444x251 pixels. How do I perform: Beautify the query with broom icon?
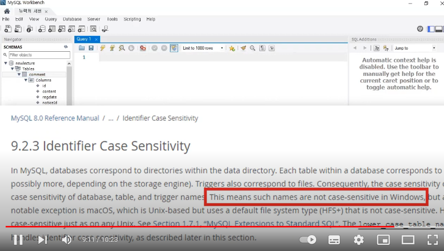pyautogui.click(x=243, y=48)
